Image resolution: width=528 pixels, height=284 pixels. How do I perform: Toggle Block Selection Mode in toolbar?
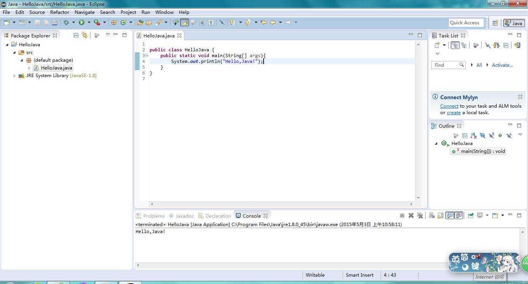click(202, 23)
